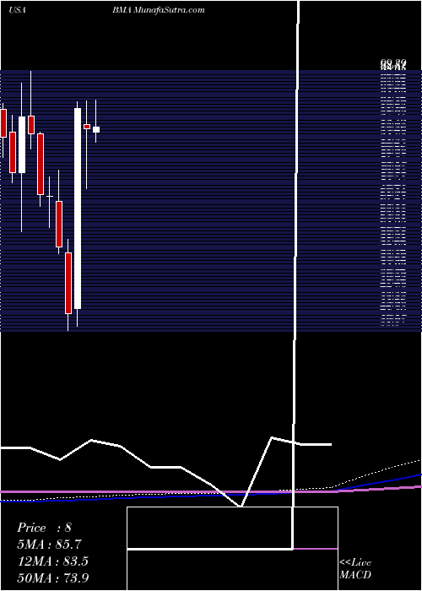Click the BMA MunafaSutra.com title text
Image resolution: width=422 pixels, height=591 pixels.
pos(159,10)
